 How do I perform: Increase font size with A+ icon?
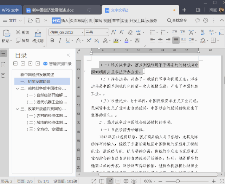point(114,32)
